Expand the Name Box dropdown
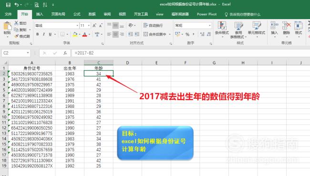The width and height of the screenshot is (310, 176). click(x=28, y=53)
